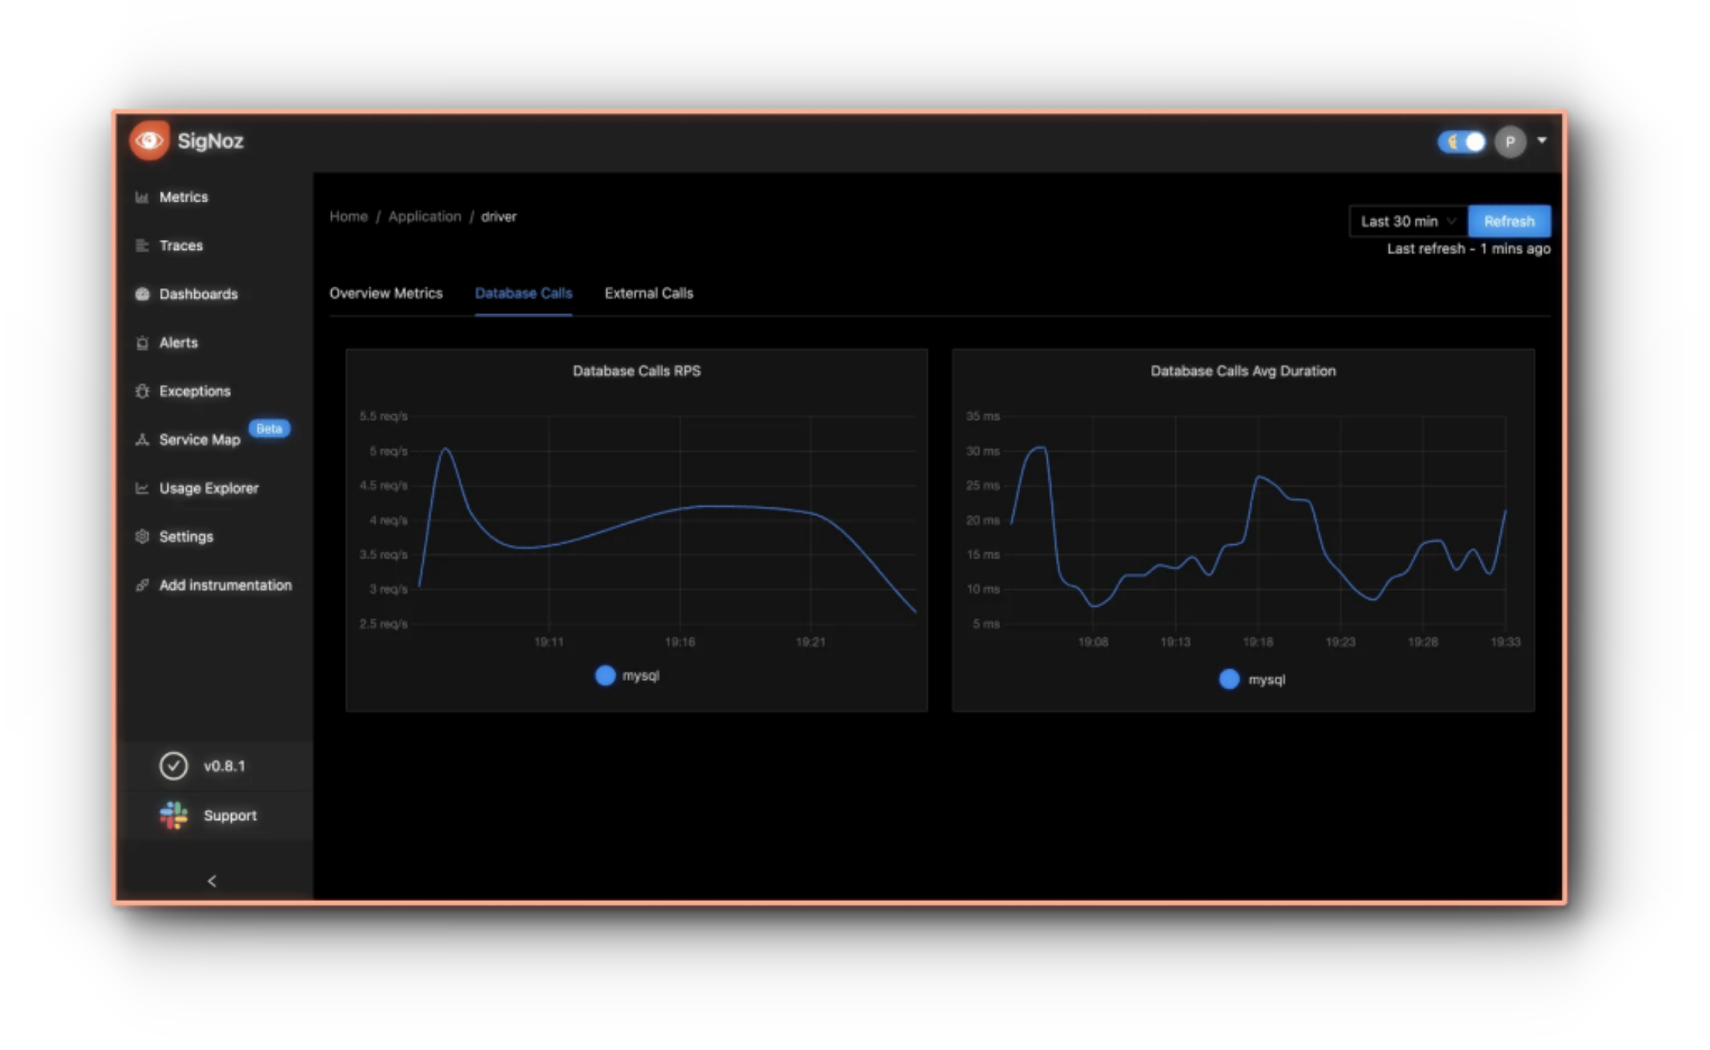Open the Last 30 min time range dropdown
Screen dimensions: 1710x1050
click(1408, 222)
